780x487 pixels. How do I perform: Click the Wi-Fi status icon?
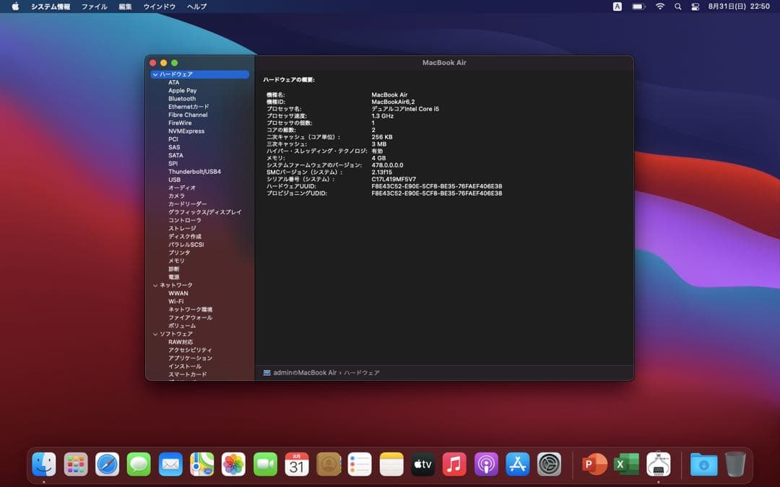(660, 6)
